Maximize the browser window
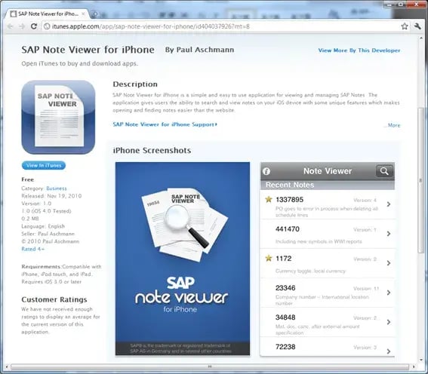This screenshot has height=374, width=428. tap(401, 4)
